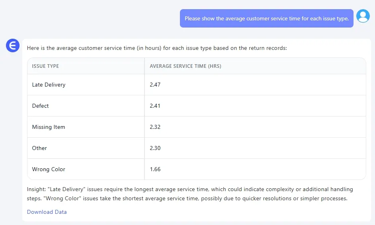Select the Missing Item table cell
Image resolution: width=375 pixels, height=225 pixels.
click(49, 127)
